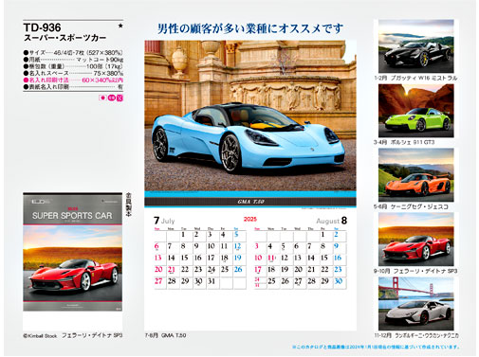The width and height of the screenshot is (479, 357).
Task: Click the pink bracketed dot icon
Action: tap(102, 98)
